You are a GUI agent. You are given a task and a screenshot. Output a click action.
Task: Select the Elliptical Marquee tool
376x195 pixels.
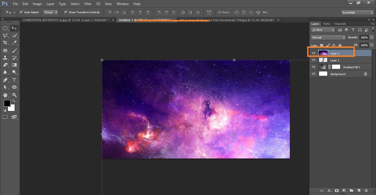coord(6,28)
